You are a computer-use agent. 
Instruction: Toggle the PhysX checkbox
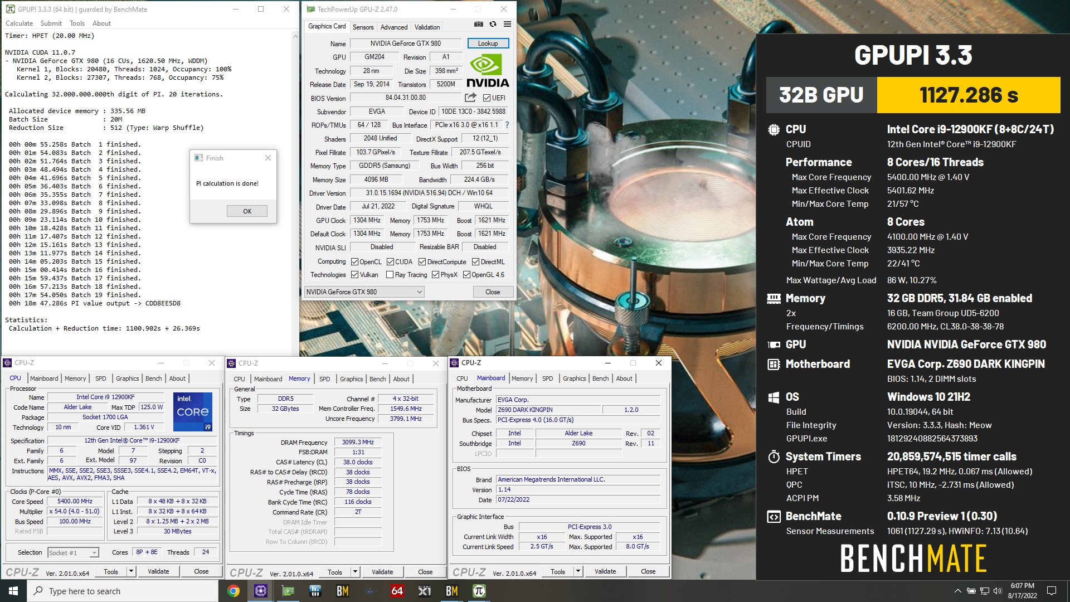click(x=435, y=275)
